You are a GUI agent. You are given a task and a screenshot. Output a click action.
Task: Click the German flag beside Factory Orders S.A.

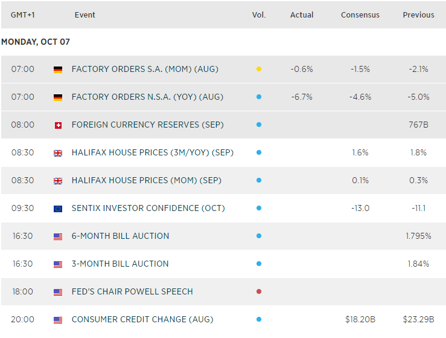point(58,70)
